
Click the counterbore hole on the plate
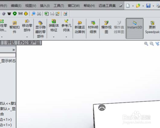[102, 108]
